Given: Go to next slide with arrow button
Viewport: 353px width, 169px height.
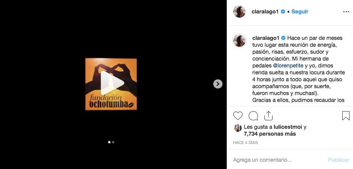Looking at the screenshot, I should click(x=218, y=84).
